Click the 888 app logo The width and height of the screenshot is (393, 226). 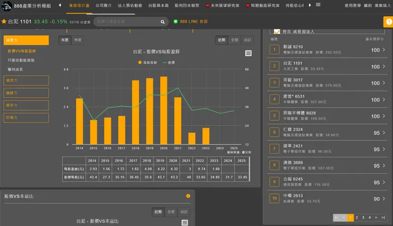click(6, 5)
